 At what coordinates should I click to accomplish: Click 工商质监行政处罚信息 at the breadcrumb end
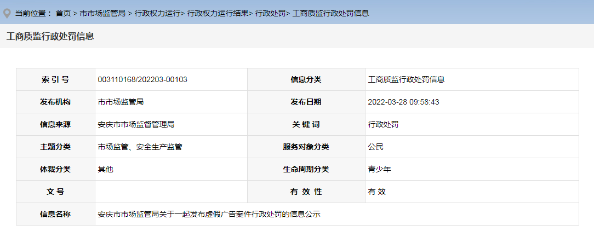[330, 13]
